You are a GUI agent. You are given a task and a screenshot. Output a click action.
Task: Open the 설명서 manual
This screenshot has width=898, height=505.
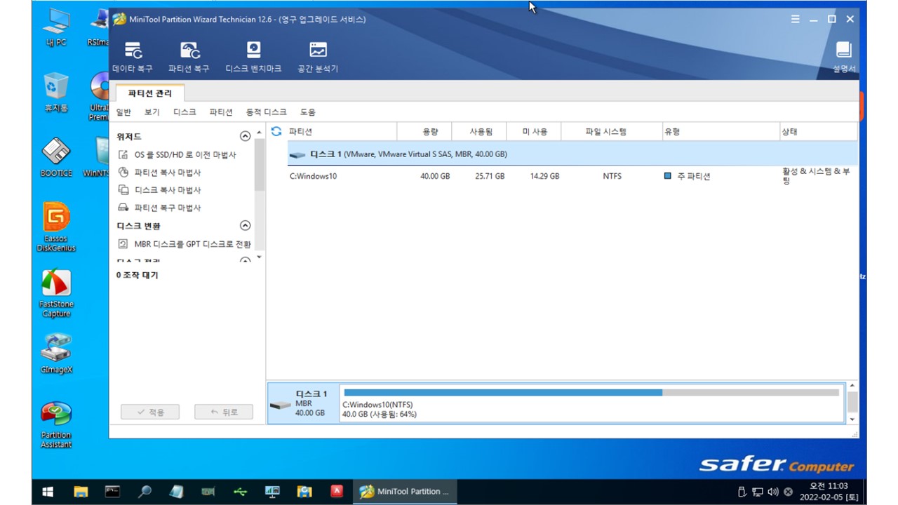[x=844, y=57]
